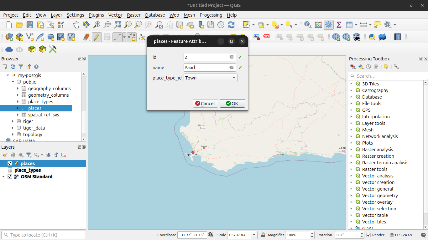This screenshot has width=428, height=240.
Task: Click the name field containing Paarl
Action: pos(206,68)
